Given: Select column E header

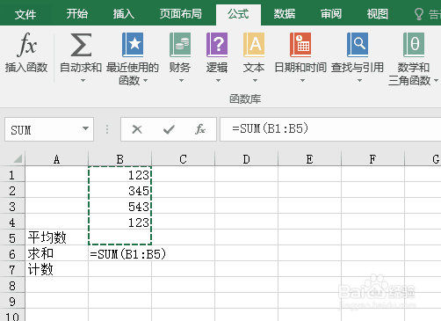Looking at the screenshot, I should pos(310,159).
